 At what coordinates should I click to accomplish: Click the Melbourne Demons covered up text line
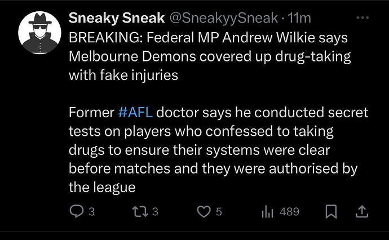pos(210,56)
